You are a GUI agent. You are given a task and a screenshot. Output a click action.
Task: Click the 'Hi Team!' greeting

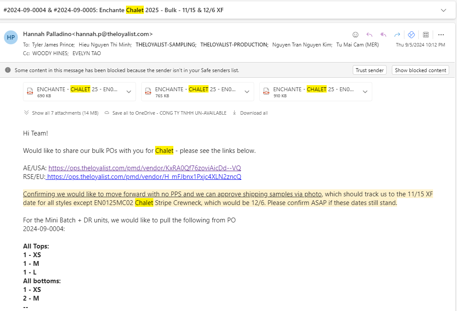pyautogui.click(x=36, y=133)
